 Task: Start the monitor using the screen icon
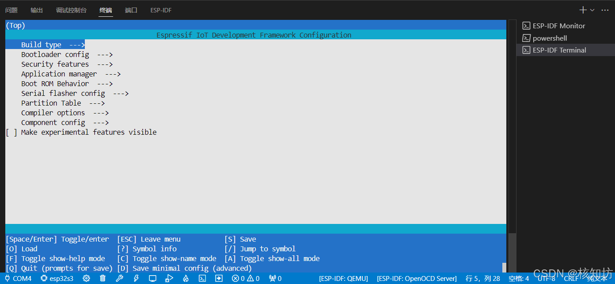point(152,278)
